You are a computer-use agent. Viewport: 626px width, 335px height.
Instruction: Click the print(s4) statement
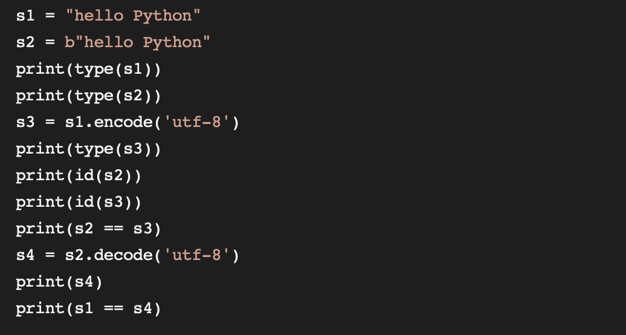point(59,282)
